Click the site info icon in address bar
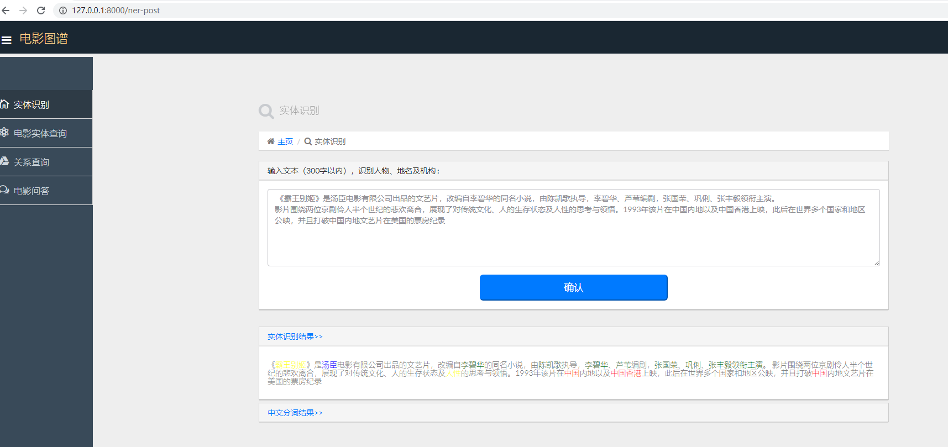The height and width of the screenshot is (447, 948). (x=63, y=10)
